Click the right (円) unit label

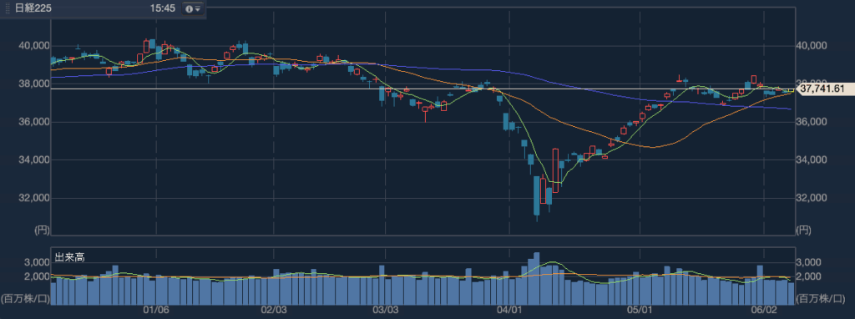804,230
